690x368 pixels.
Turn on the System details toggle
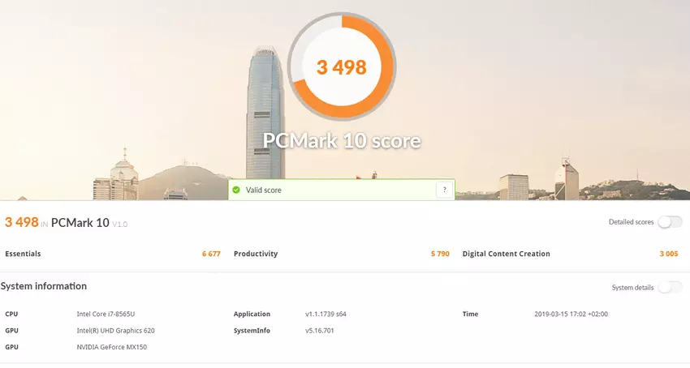click(670, 287)
